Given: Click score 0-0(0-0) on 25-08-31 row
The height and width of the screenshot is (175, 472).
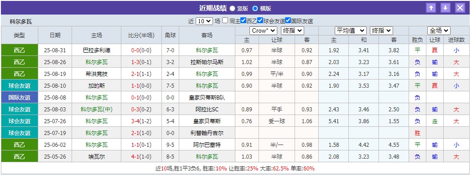Looking at the screenshot, I should [141, 50].
